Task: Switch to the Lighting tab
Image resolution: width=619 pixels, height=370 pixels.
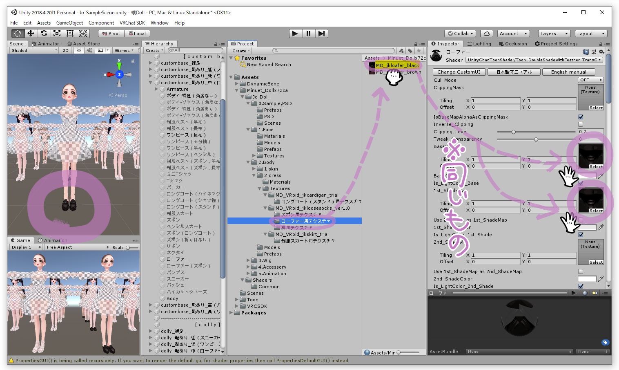Action: click(479, 44)
